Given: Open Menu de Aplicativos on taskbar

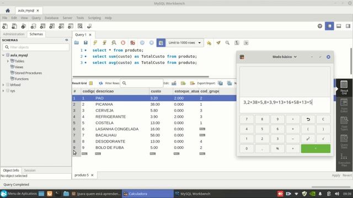Looking at the screenshot, I should coord(19,194).
